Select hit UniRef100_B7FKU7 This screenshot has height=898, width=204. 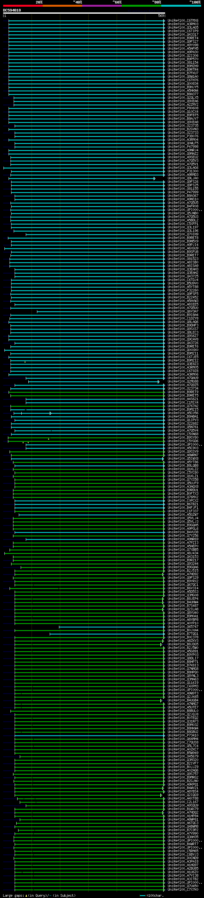pyautogui.click(x=183, y=73)
